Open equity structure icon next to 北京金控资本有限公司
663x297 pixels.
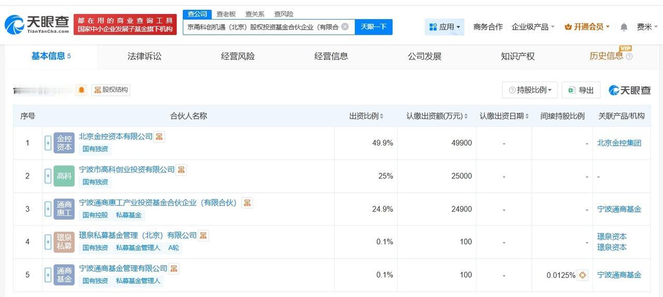pyautogui.click(x=160, y=137)
